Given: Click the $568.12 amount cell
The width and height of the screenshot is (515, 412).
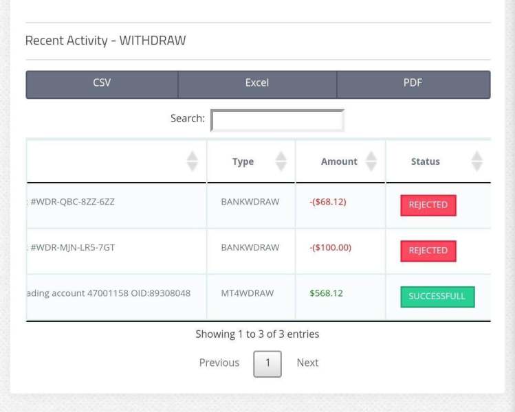Looking at the screenshot, I should [326, 293].
